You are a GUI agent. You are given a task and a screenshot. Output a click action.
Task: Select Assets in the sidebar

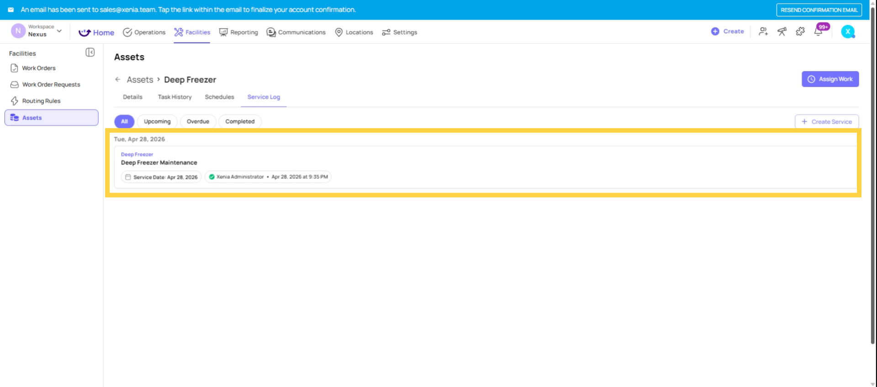[x=51, y=118]
